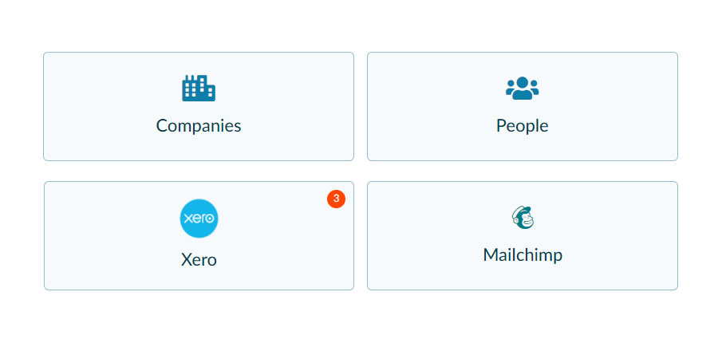
Task: Open the Companies card
Action: [x=199, y=106]
